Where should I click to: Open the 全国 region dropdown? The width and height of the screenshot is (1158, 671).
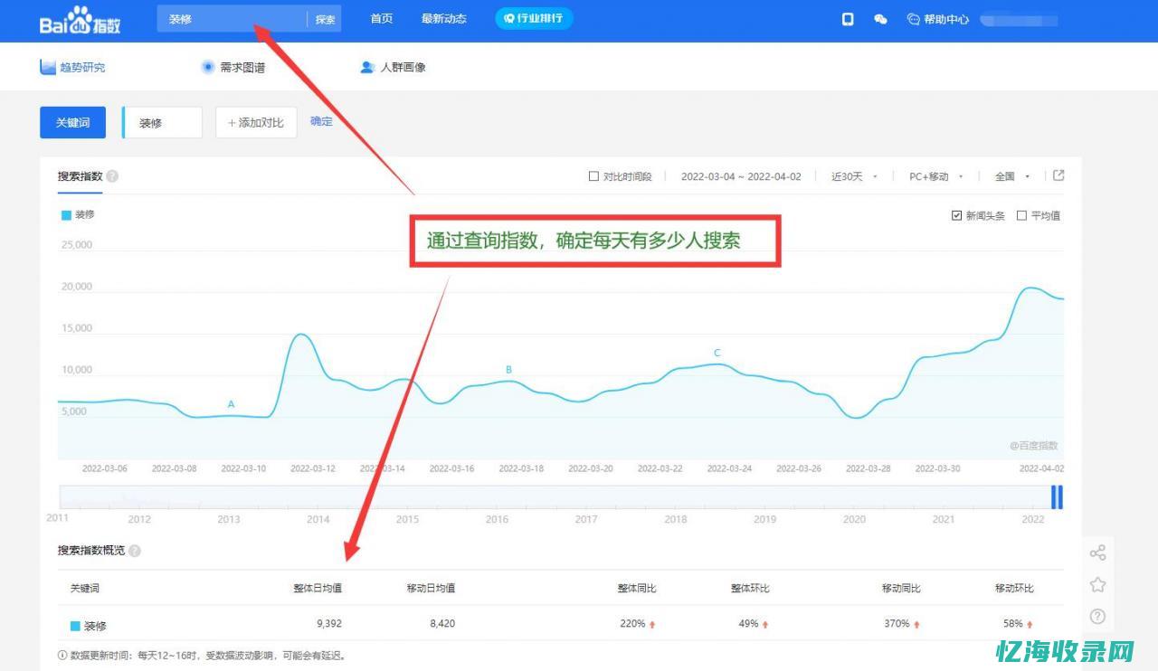click(x=1010, y=176)
